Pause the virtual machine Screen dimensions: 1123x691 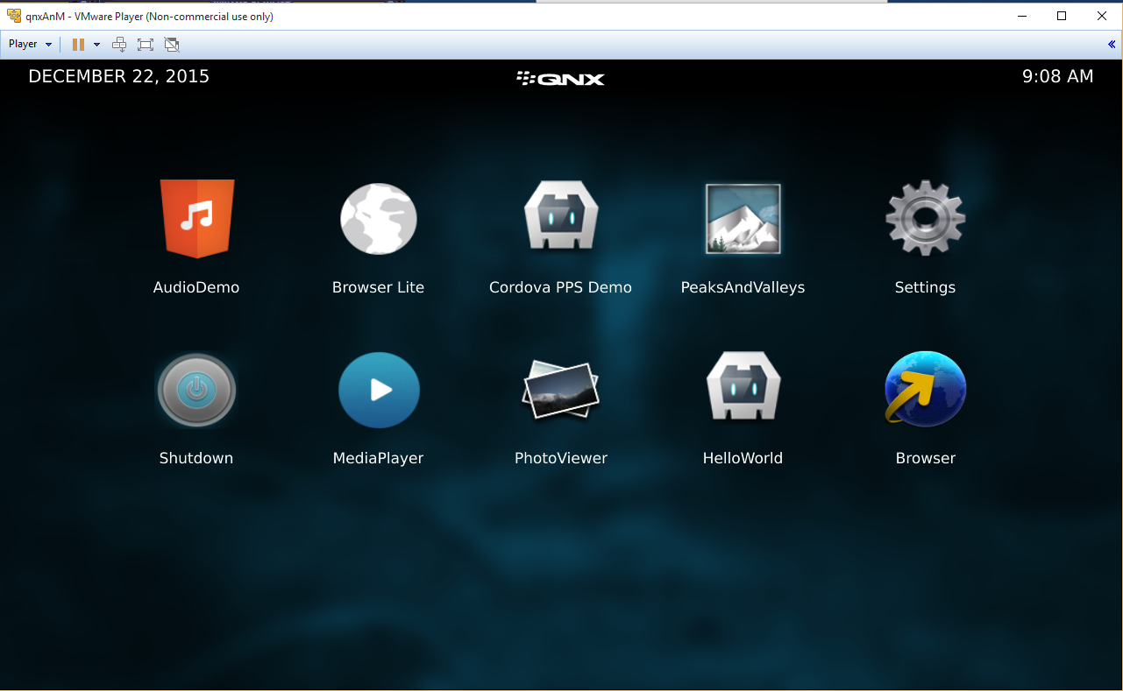(78, 44)
